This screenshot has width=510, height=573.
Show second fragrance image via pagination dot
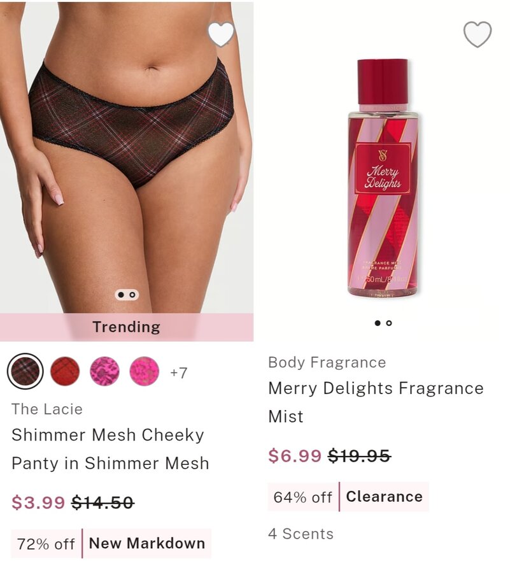(389, 323)
